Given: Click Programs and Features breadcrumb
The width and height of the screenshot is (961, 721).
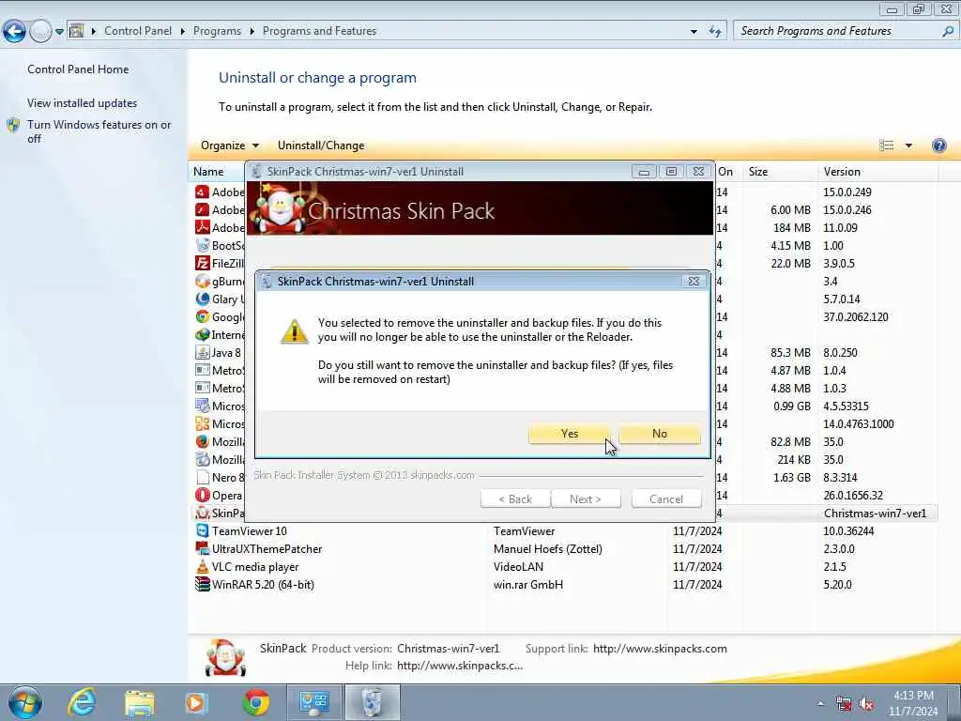Looking at the screenshot, I should click(319, 31).
